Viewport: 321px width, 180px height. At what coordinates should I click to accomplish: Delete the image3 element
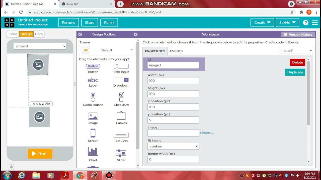tap(297, 62)
